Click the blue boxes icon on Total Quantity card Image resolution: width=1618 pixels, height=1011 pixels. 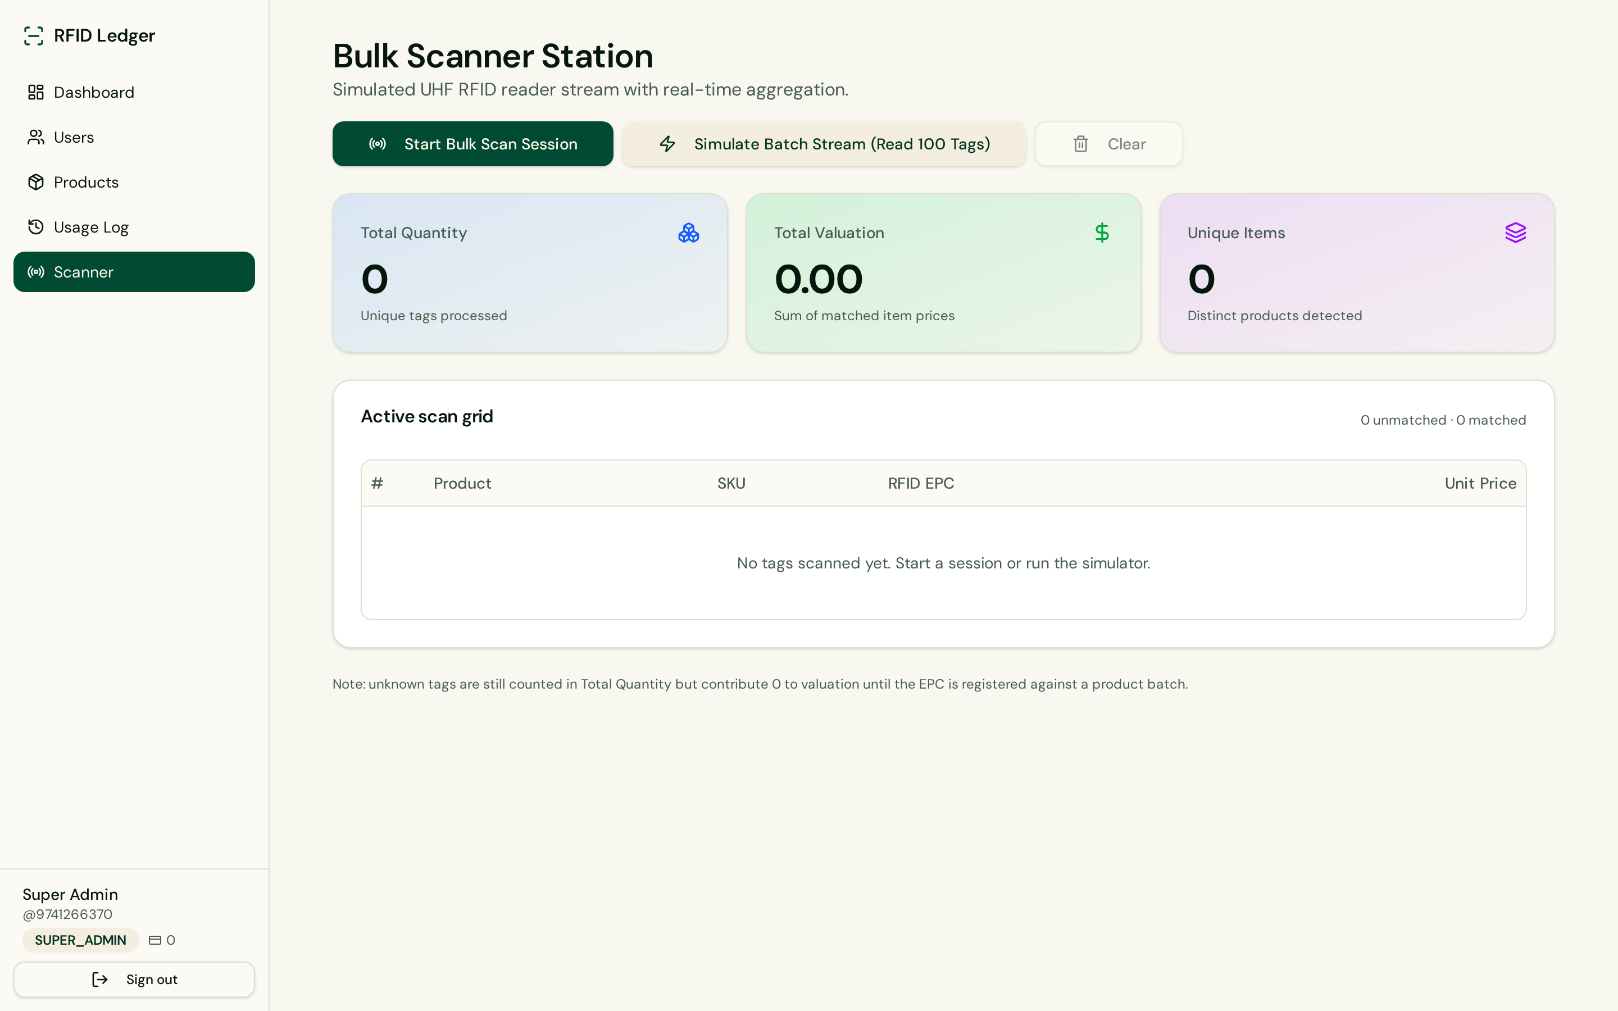point(689,233)
